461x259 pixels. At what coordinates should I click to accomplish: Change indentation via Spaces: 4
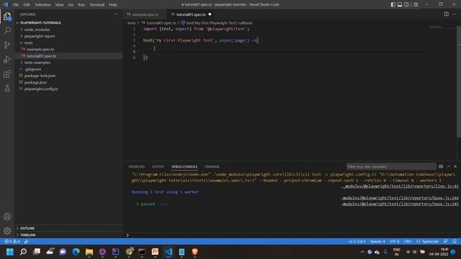point(377,242)
